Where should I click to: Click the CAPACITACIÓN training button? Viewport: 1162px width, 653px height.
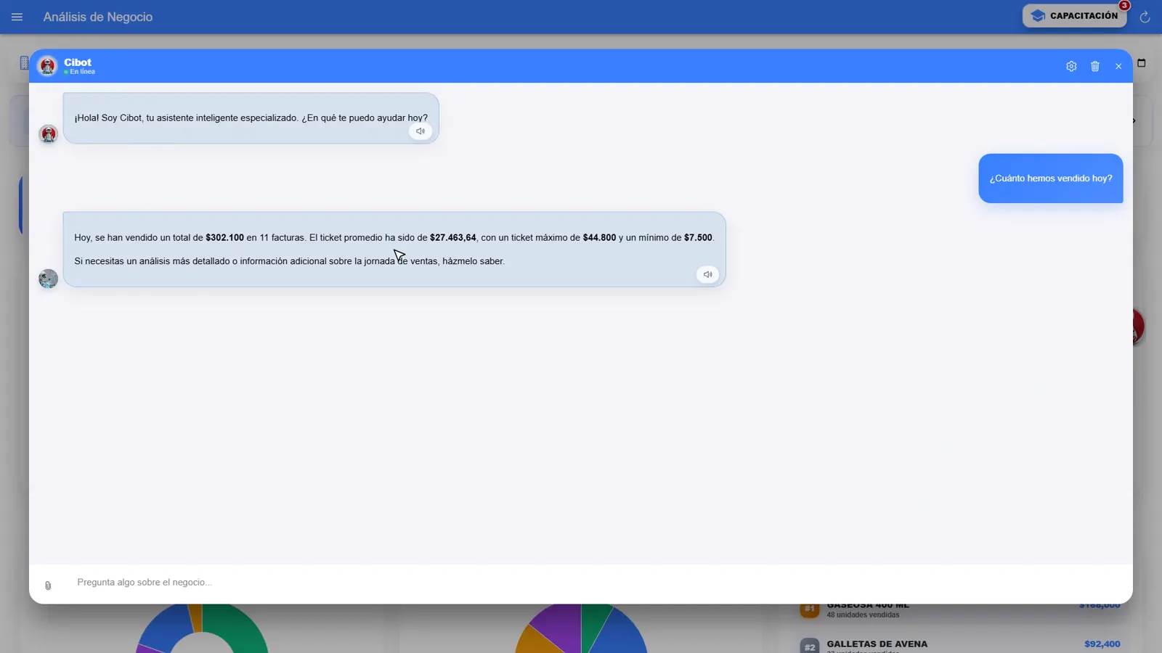1074,16
